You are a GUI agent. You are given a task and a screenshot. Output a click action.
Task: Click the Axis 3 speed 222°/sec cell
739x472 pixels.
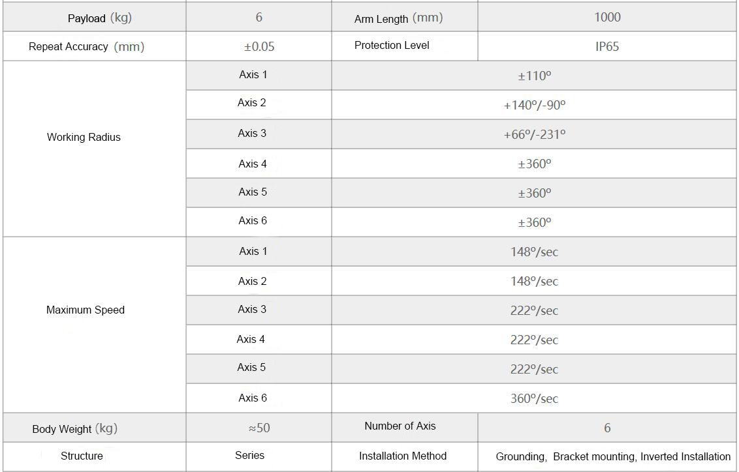coord(535,310)
